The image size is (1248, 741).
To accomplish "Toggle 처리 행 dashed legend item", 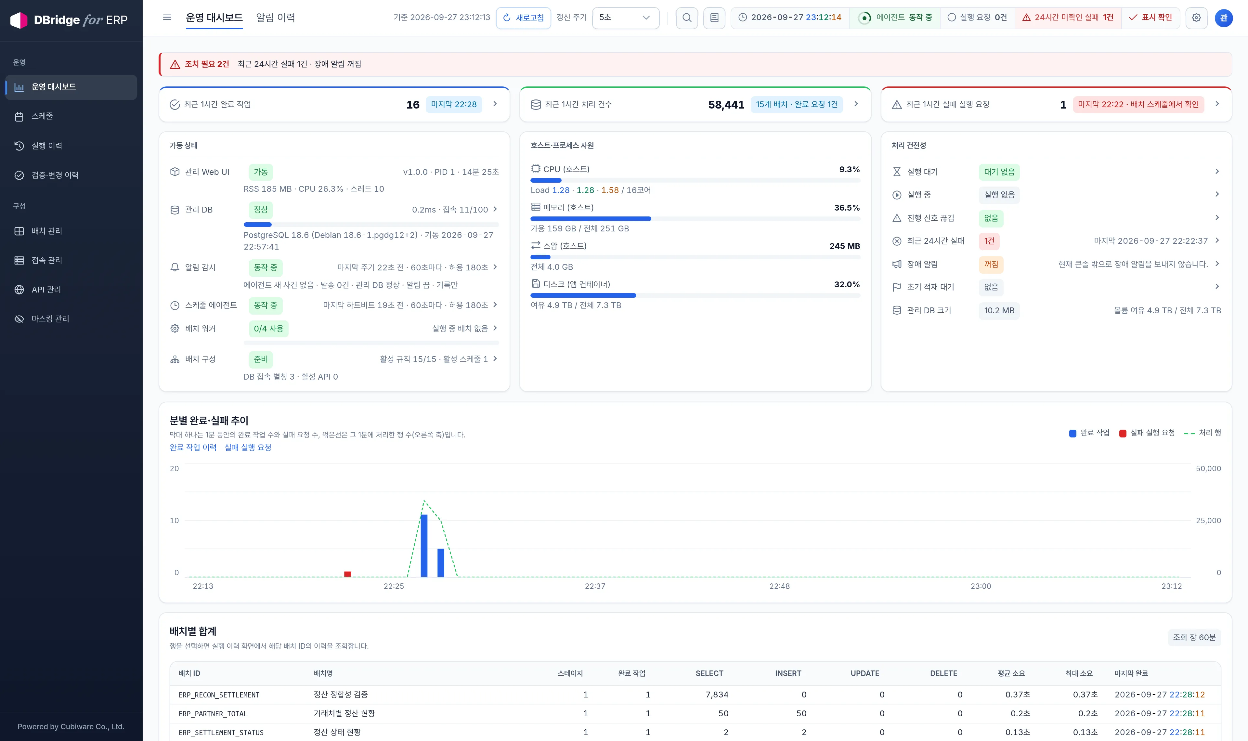I will click(x=1202, y=433).
